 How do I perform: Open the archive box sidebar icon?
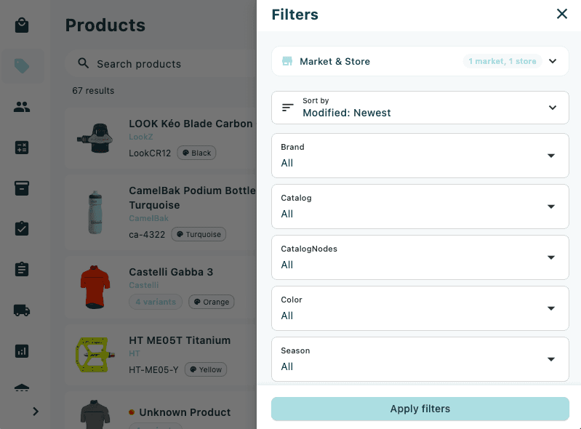click(22, 188)
